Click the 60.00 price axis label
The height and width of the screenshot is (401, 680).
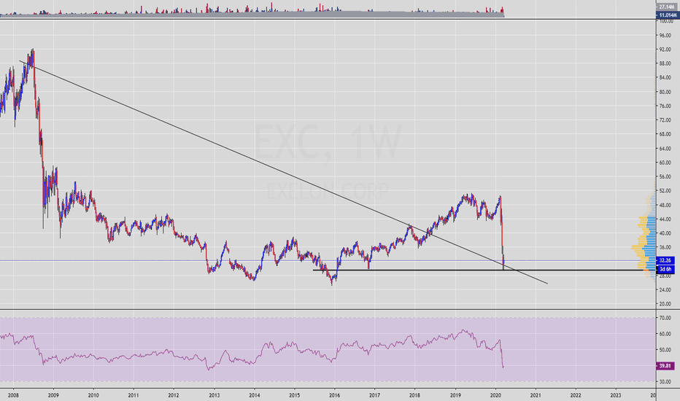pyautogui.click(x=665, y=163)
